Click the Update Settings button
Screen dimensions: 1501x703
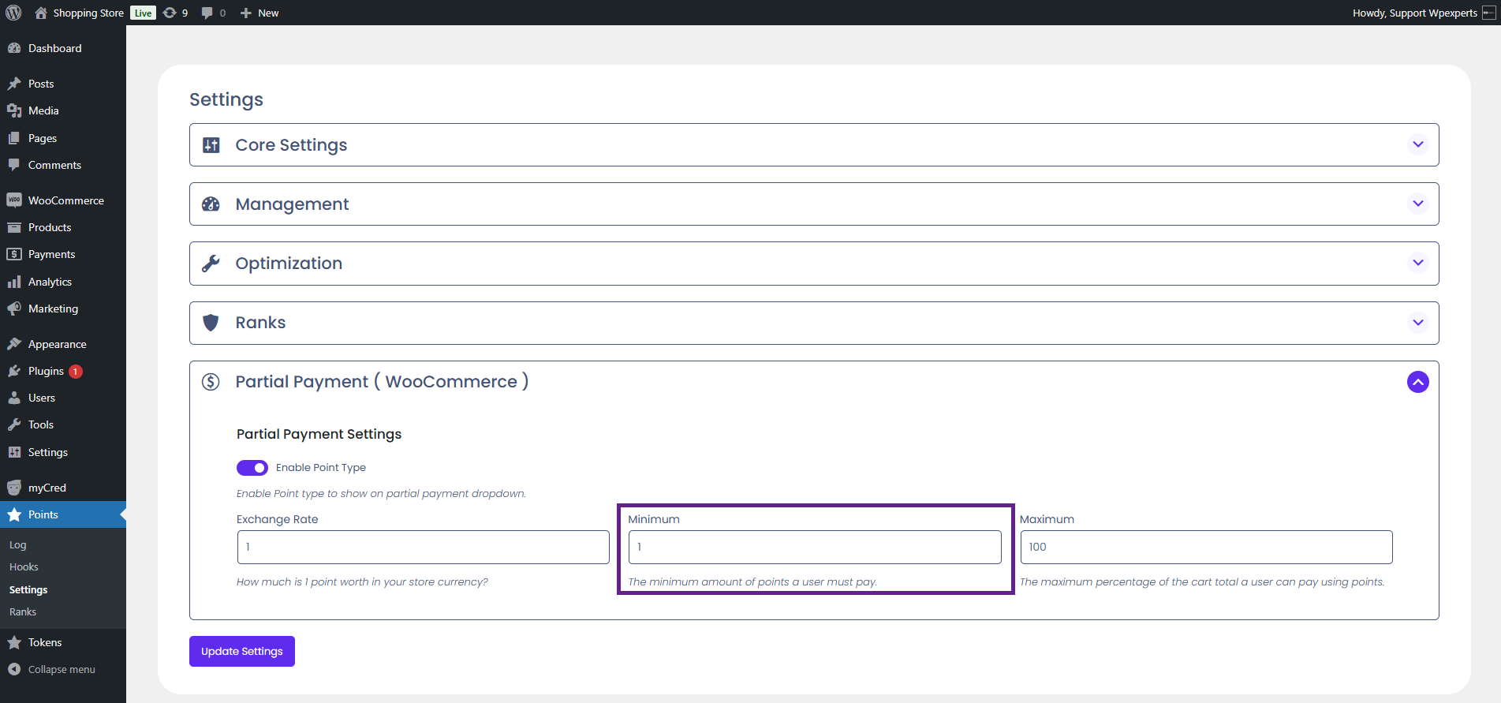[x=242, y=651]
